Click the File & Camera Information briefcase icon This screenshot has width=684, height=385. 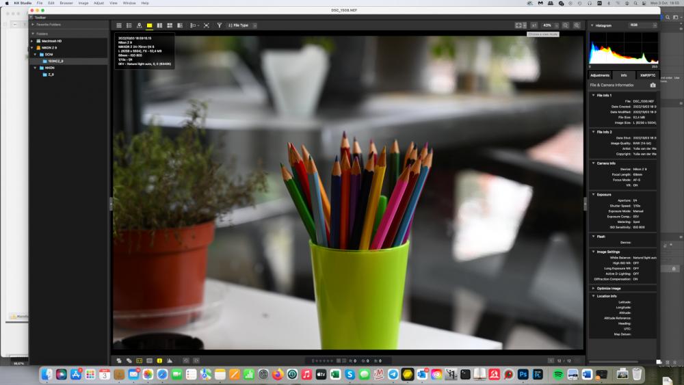(x=653, y=85)
